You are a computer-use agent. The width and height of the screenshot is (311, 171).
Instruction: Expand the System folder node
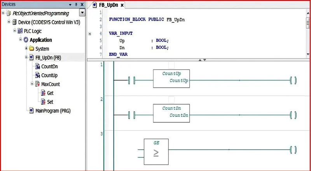click(x=26, y=48)
